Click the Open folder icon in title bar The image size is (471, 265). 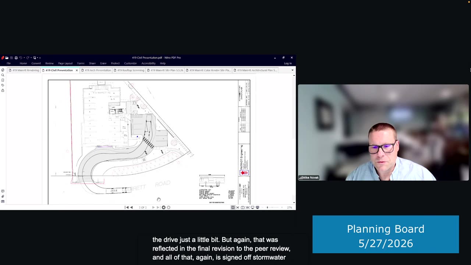(7, 58)
